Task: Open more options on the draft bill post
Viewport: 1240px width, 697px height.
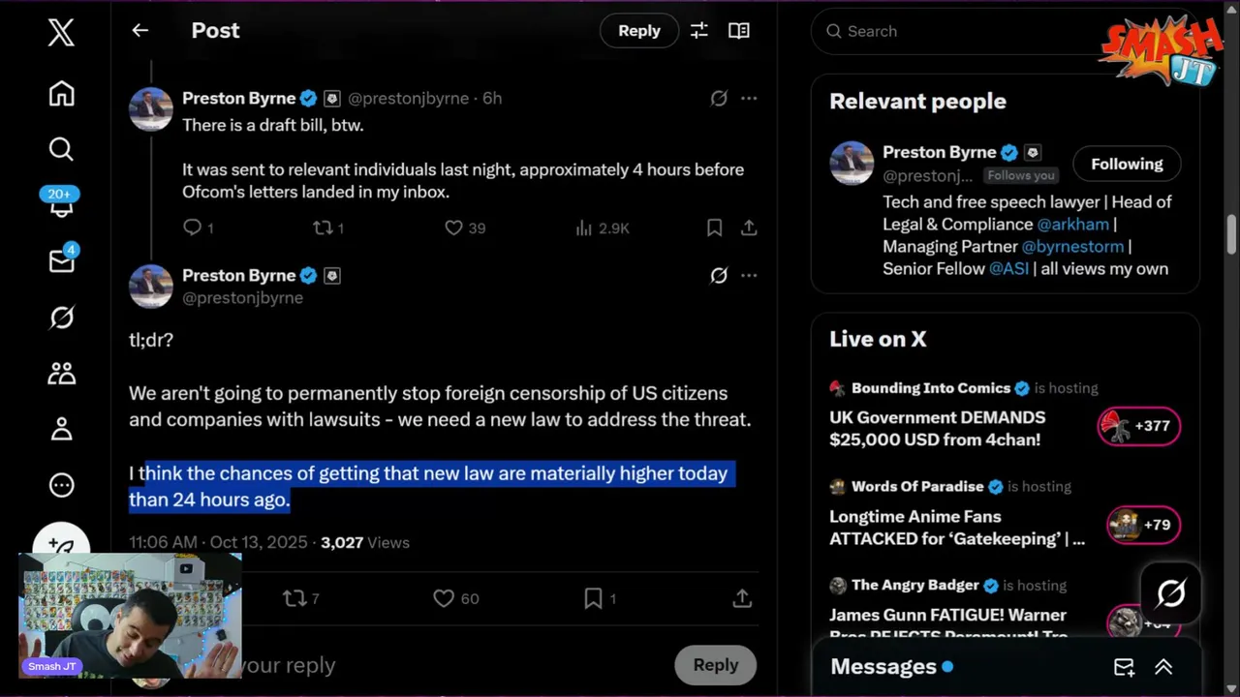Action: [749, 98]
